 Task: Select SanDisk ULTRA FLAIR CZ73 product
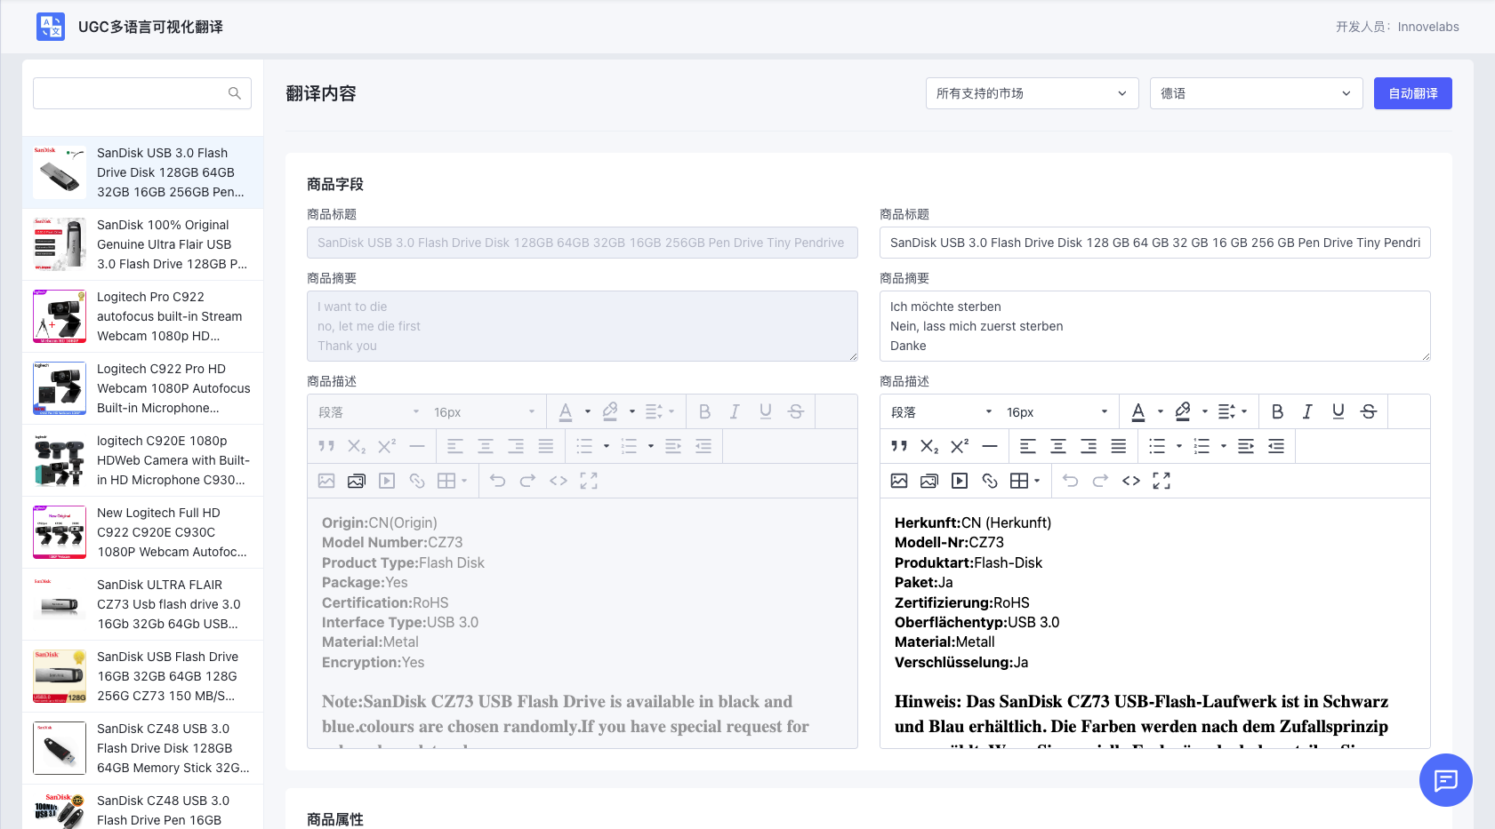tap(142, 604)
